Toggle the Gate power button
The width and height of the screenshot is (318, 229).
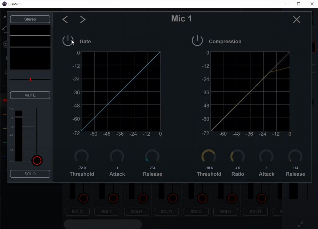[68, 41]
